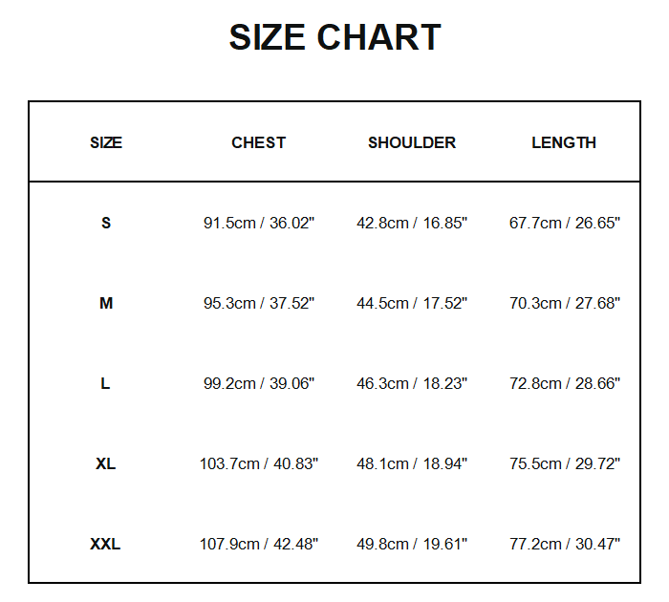Click the SIZE CHART title
This screenshot has width=669, height=602.
click(x=334, y=37)
